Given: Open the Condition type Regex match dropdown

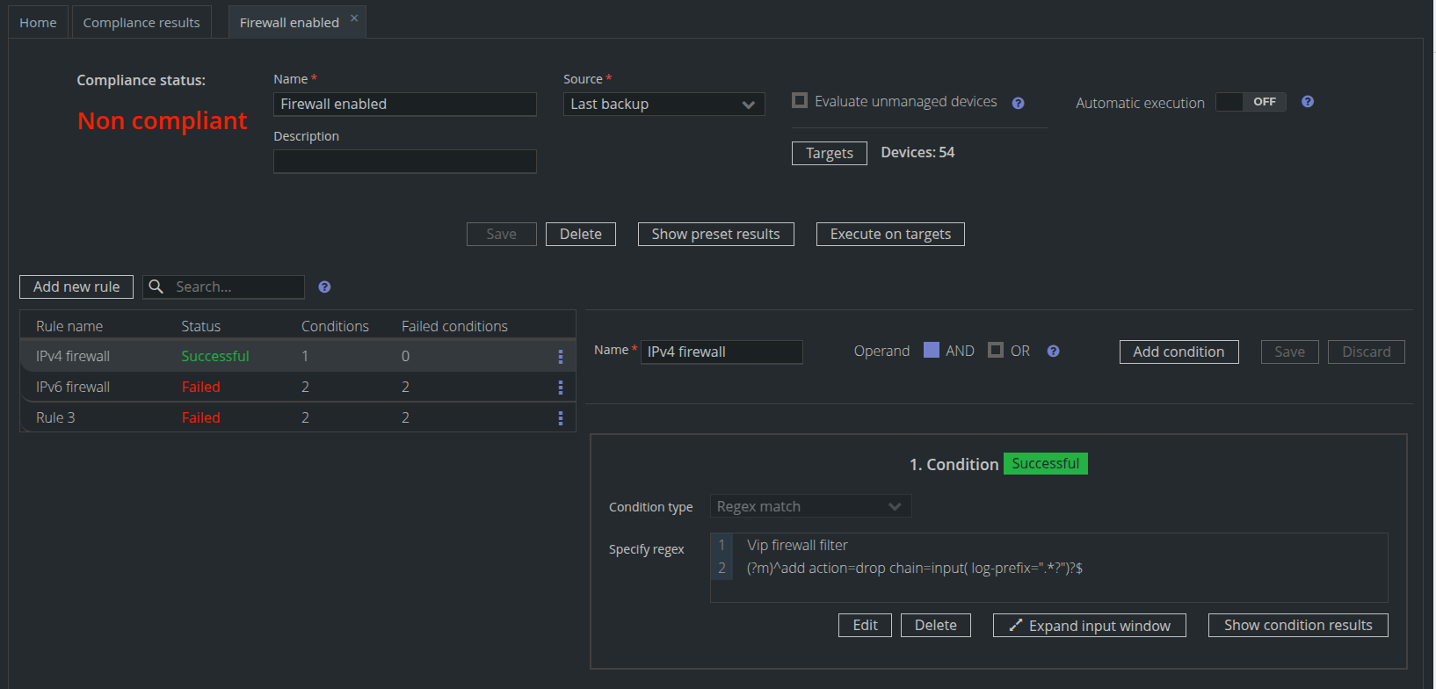Looking at the screenshot, I should pos(809,506).
